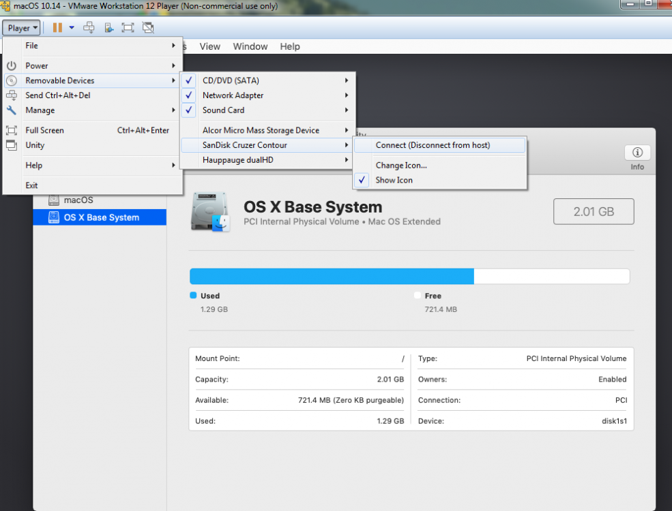Toggle the CD/DVD (SATA) checkmark
Image resolution: width=672 pixels, height=511 pixels.
pos(188,80)
